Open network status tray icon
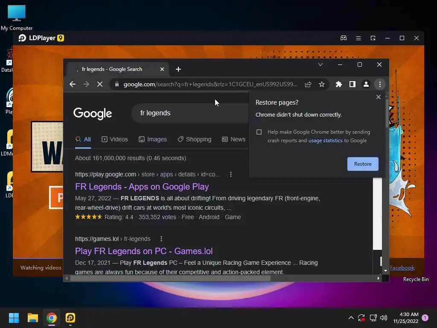 point(373,318)
